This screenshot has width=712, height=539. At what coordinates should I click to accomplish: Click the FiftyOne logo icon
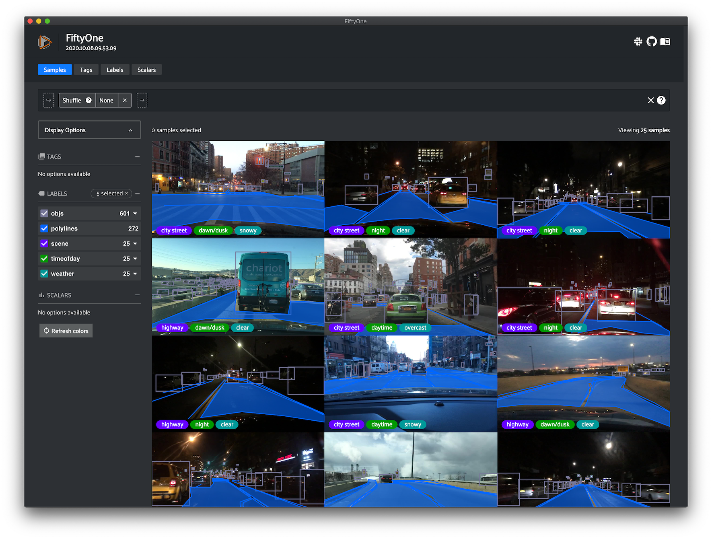click(45, 42)
